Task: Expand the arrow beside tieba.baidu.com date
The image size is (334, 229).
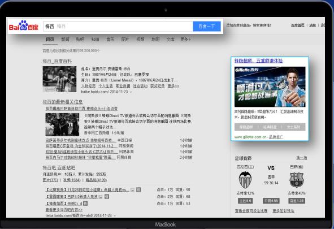Action: [x=115, y=215]
